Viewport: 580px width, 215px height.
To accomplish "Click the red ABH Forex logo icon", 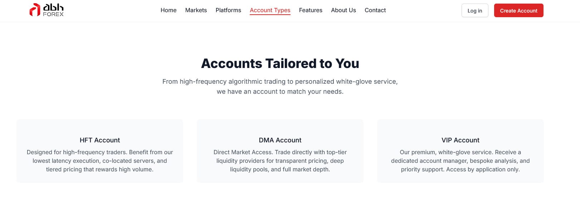I will [x=34, y=10].
